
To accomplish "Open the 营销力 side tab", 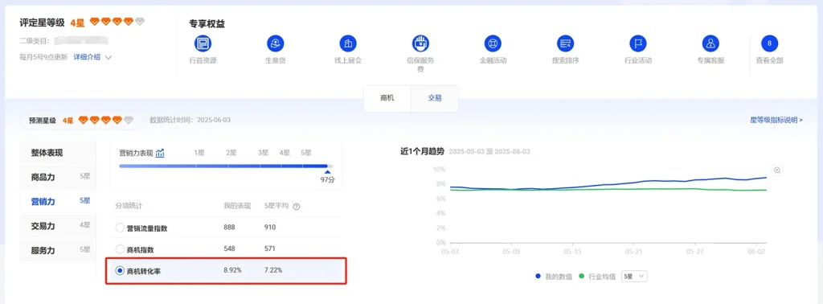I will click(x=58, y=201).
